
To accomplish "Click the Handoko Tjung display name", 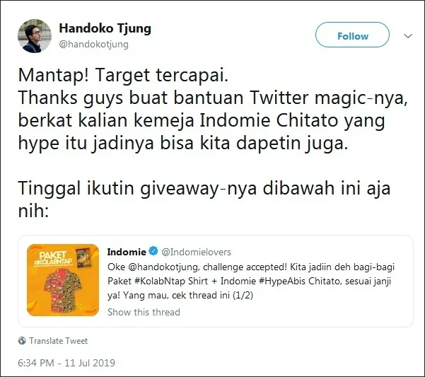I will pos(105,29).
